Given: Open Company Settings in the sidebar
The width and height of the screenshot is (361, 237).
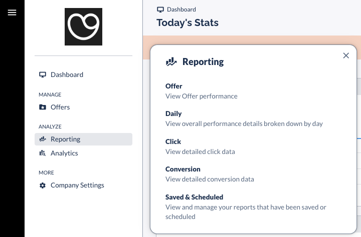Looking at the screenshot, I should click(77, 185).
